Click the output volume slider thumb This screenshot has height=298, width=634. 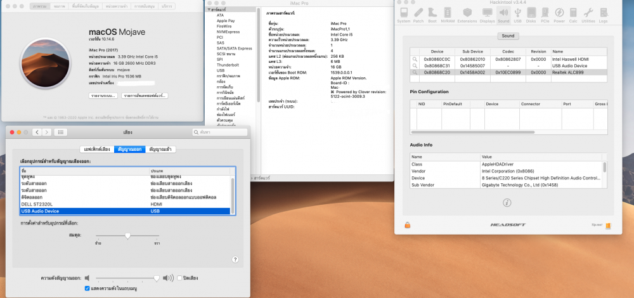[157, 278]
